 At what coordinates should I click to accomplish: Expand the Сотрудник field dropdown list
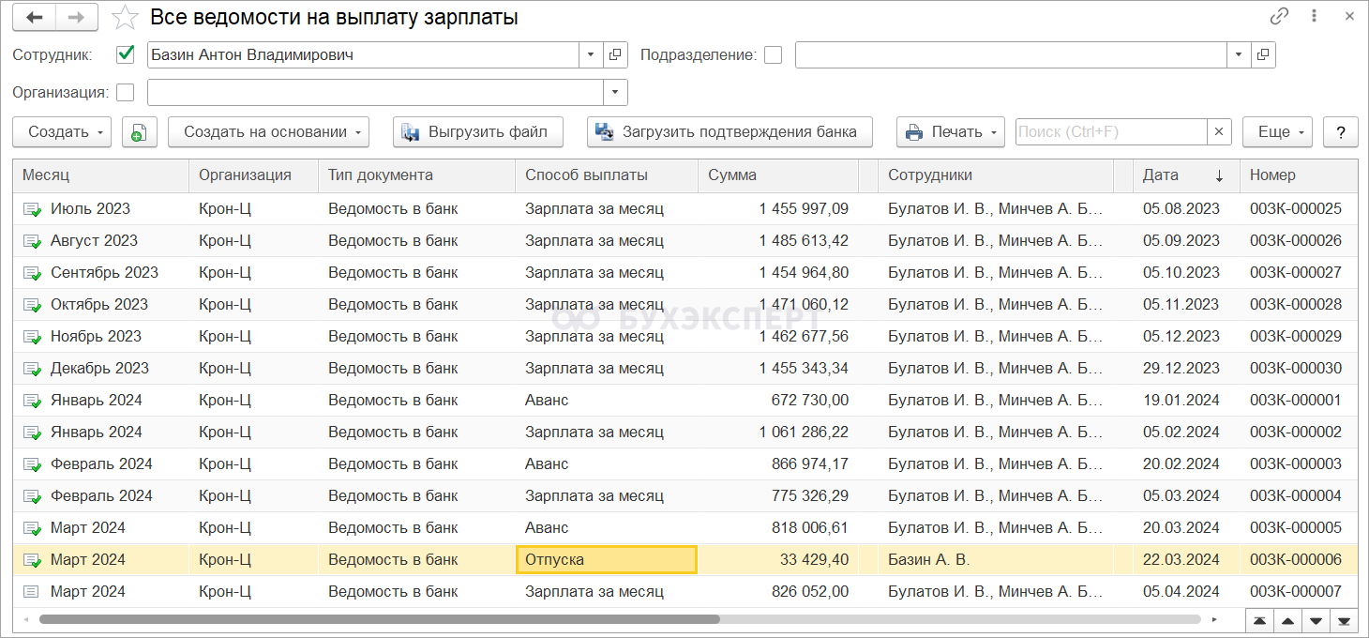coord(591,55)
